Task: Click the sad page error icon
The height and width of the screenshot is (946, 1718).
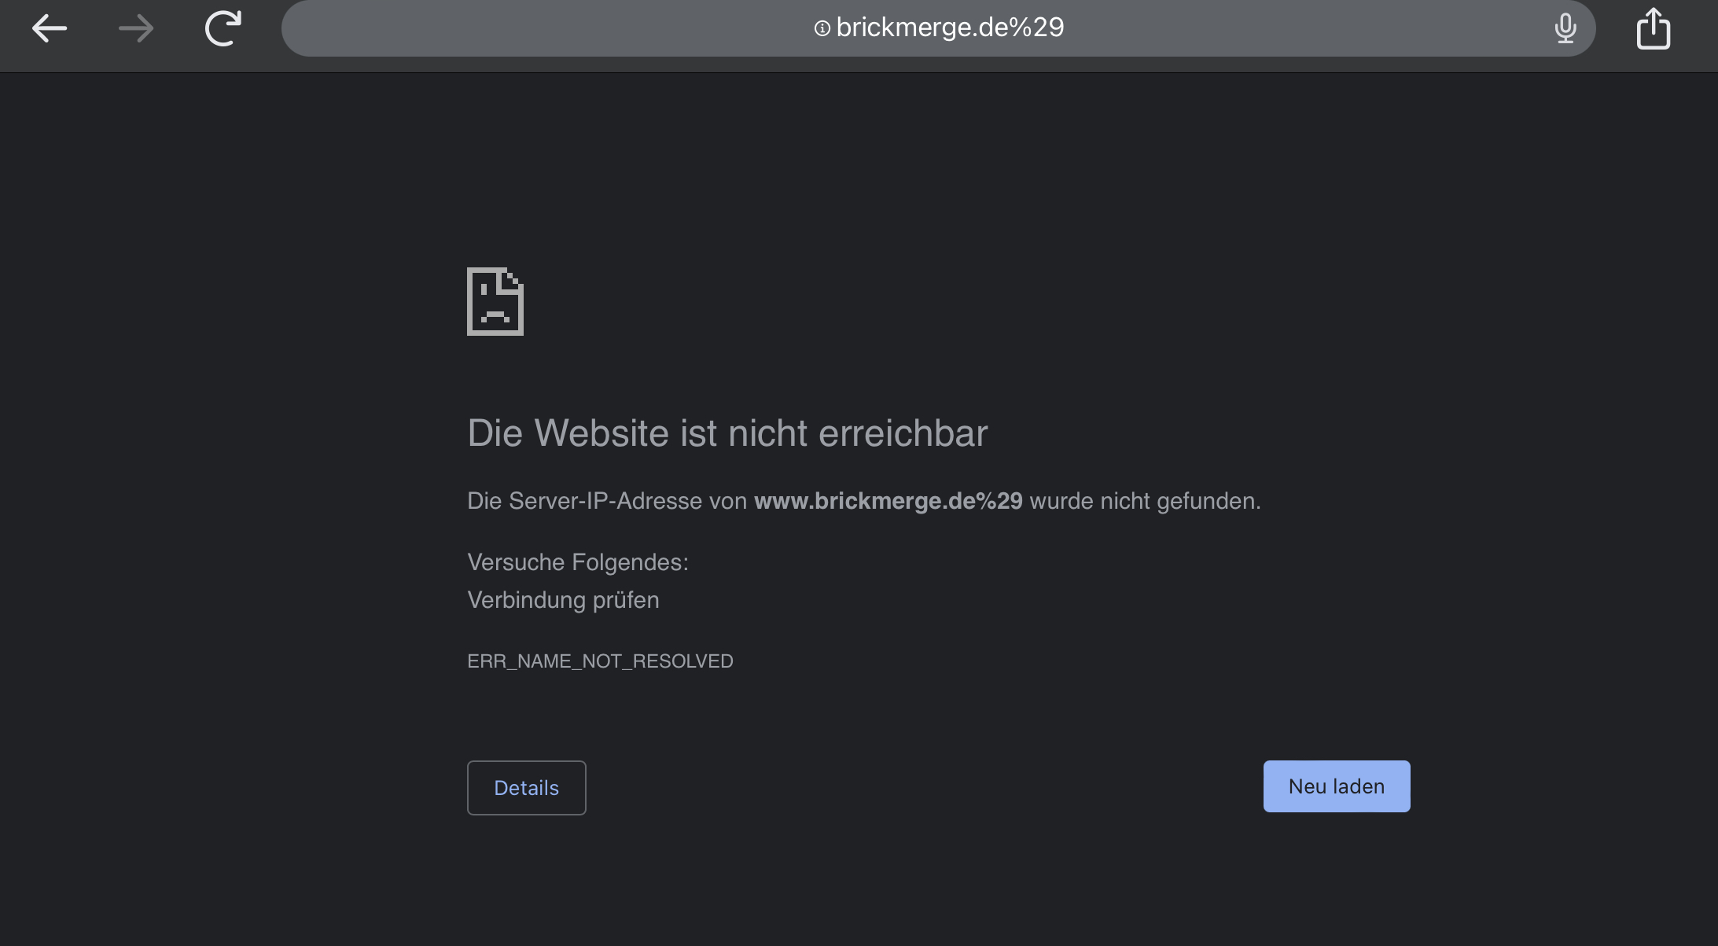Action: 495,301
